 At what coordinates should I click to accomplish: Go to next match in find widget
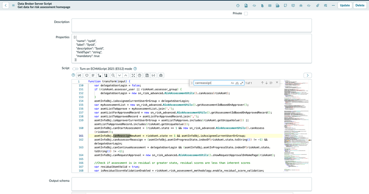point(266,83)
